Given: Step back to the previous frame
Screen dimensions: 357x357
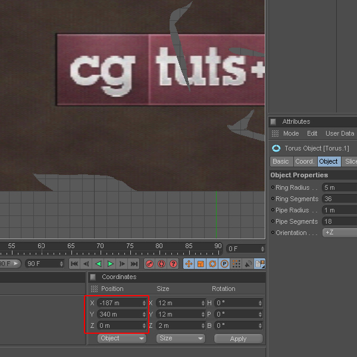Looking at the screenshot, I should coord(86,264).
